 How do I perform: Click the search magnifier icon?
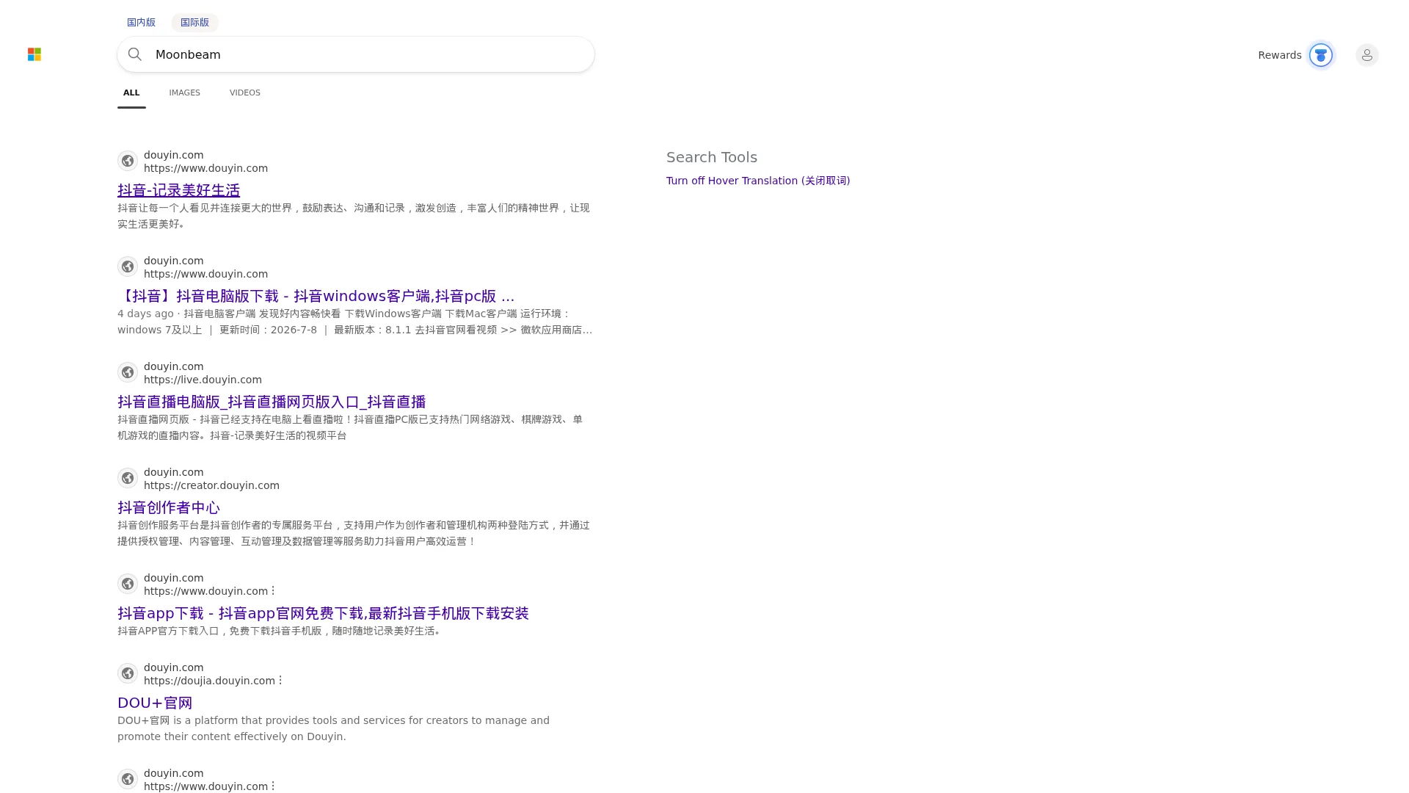point(135,54)
